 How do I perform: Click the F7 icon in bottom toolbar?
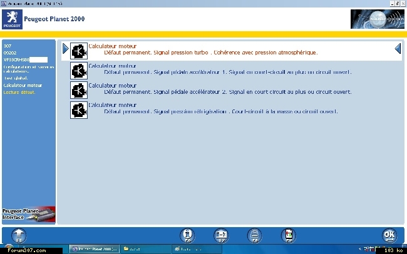(221, 236)
